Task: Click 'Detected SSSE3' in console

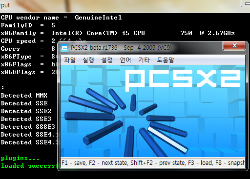Action: pos(28,127)
